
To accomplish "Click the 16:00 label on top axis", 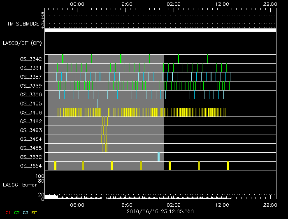I will (125, 3).
